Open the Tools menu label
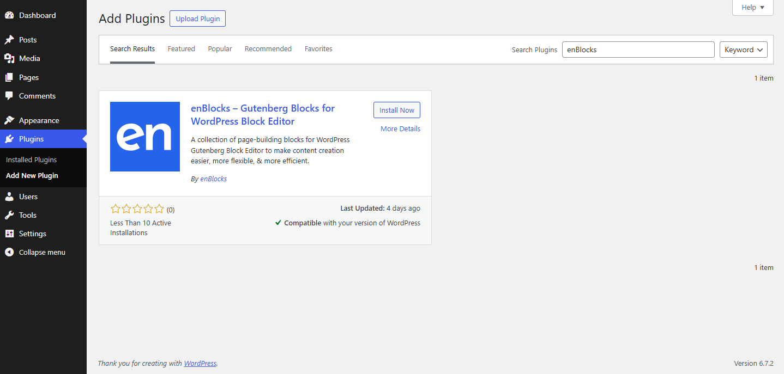The image size is (784, 374). [x=28, y=215]
